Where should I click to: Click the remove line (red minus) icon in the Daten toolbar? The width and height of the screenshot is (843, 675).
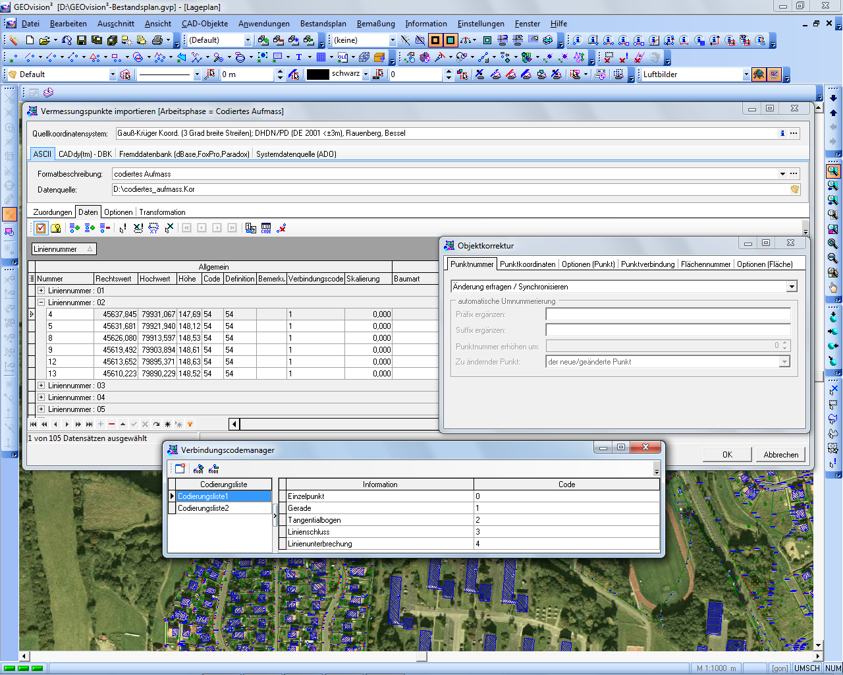105,228
